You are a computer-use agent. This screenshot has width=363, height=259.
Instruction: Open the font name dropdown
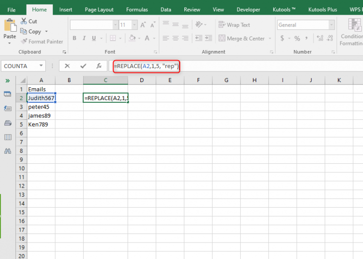pos(115,25)
